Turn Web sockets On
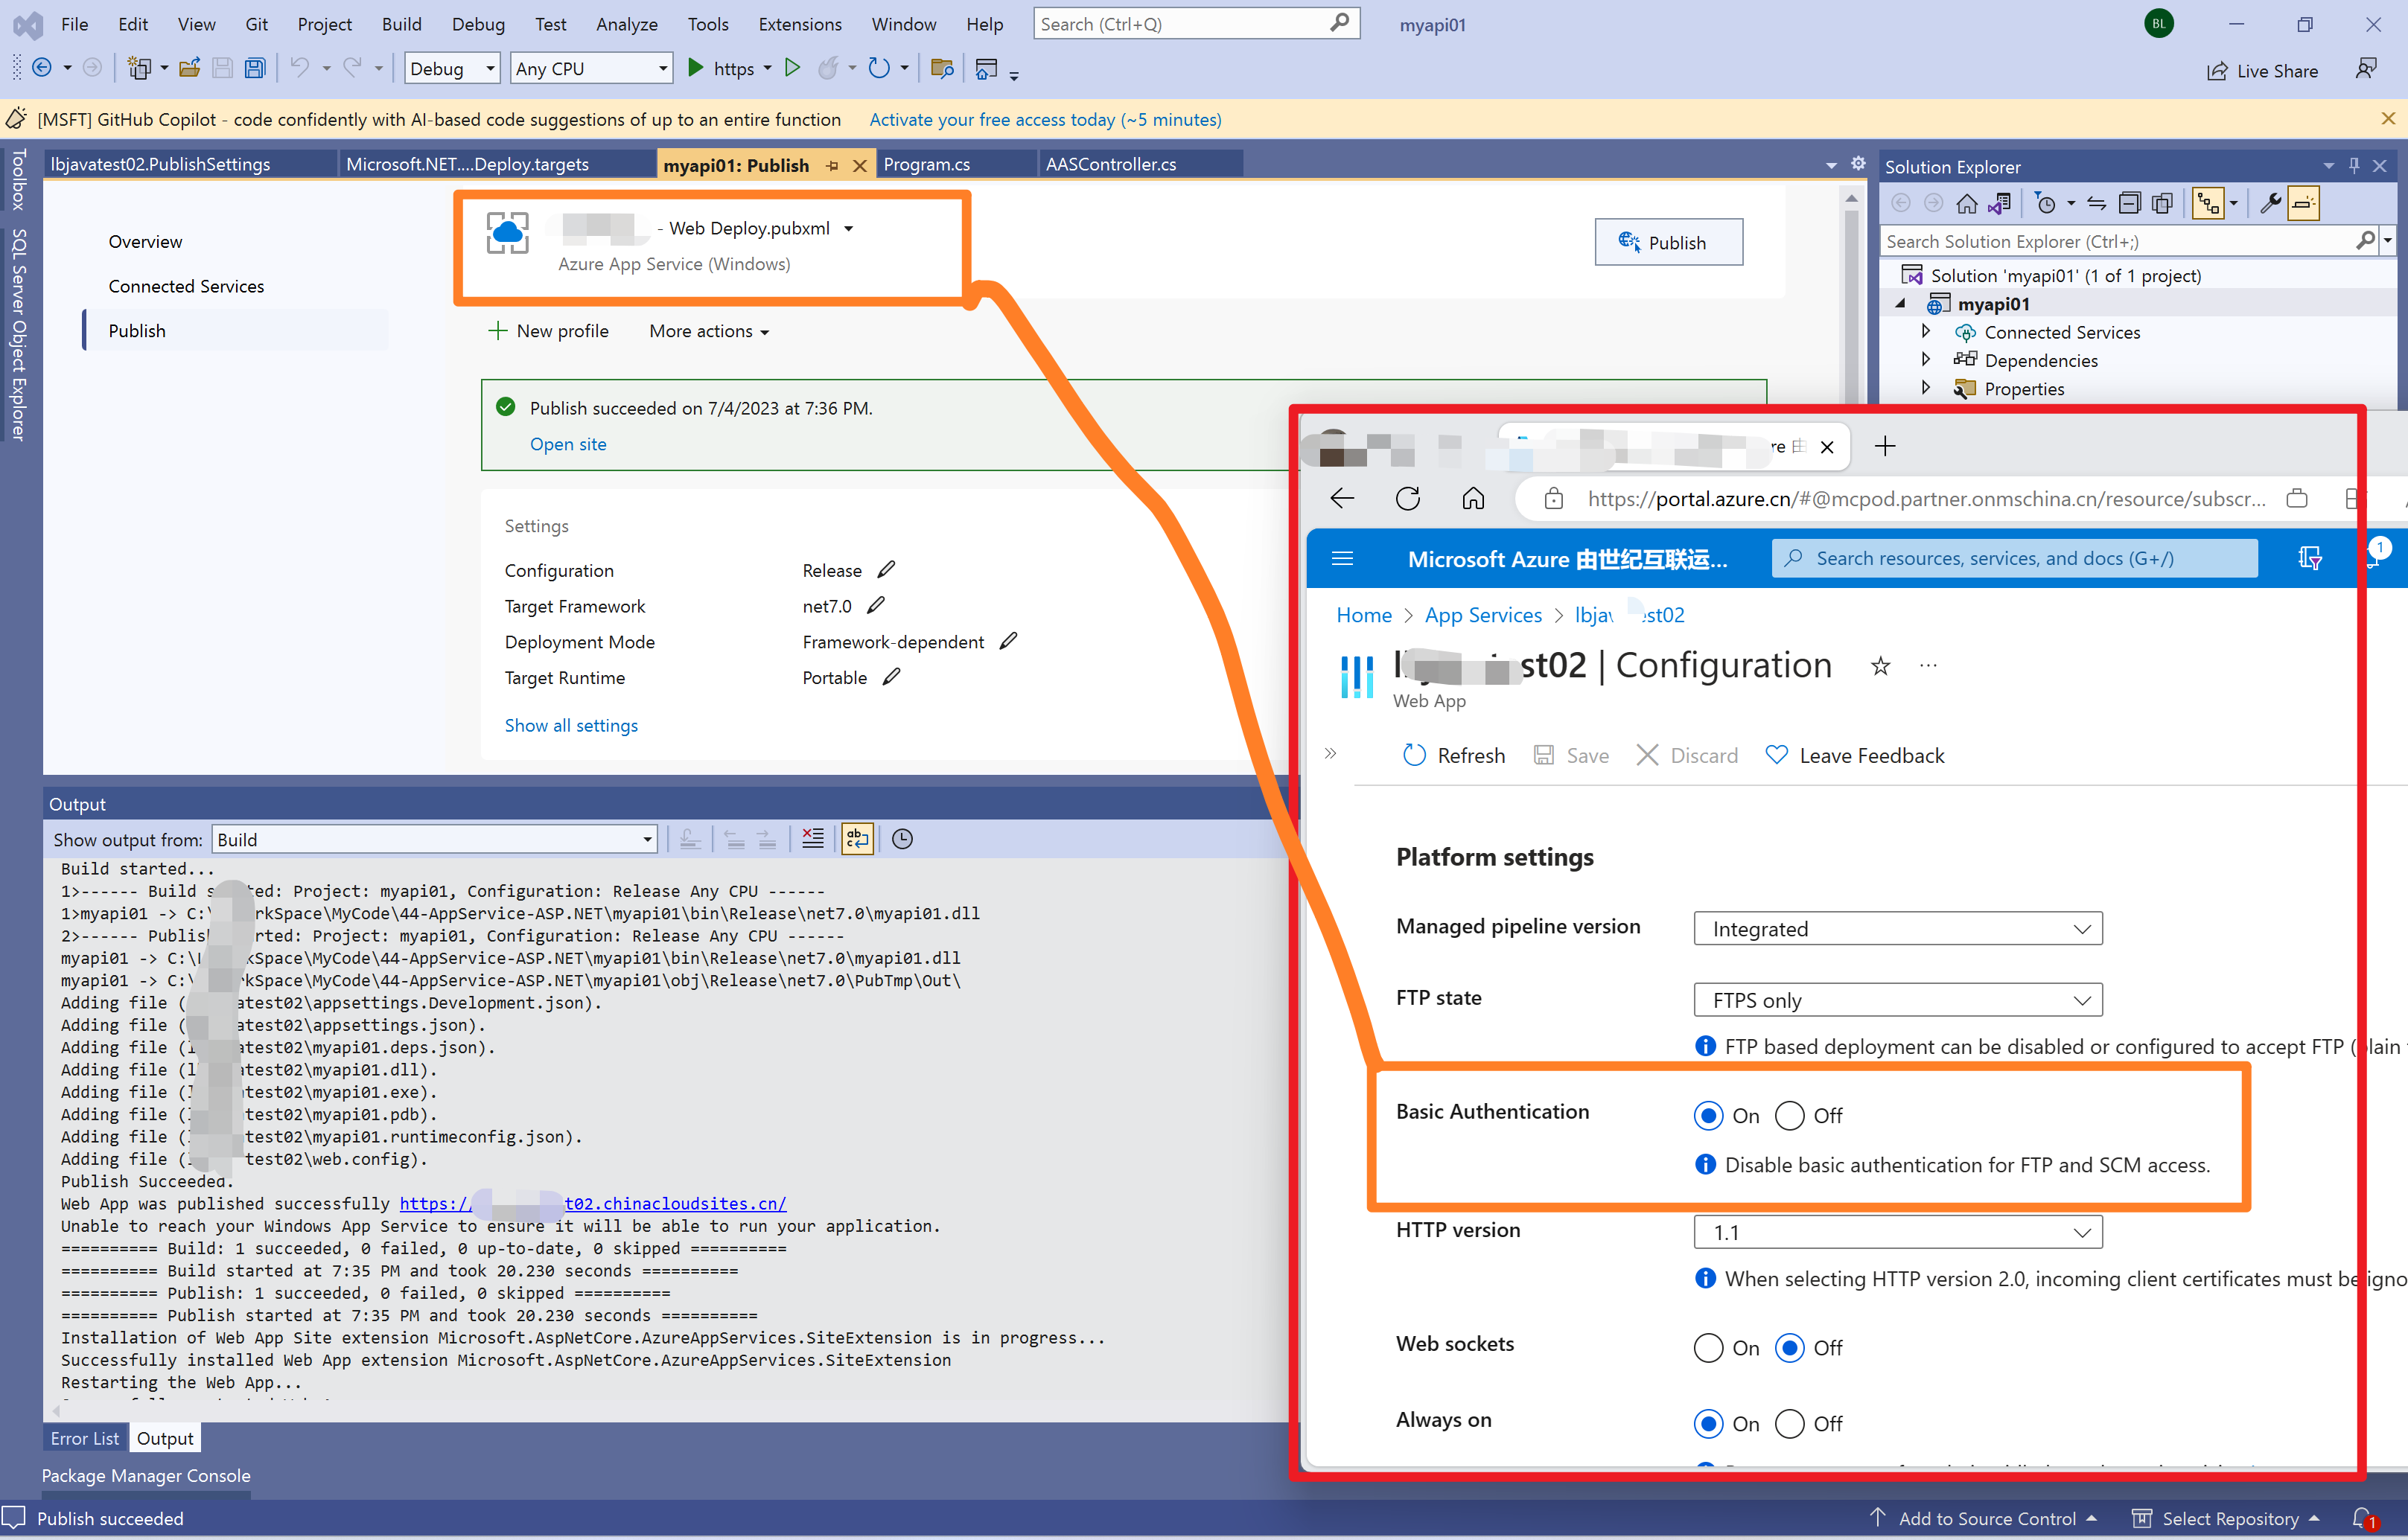 tap(1709, 1348)
